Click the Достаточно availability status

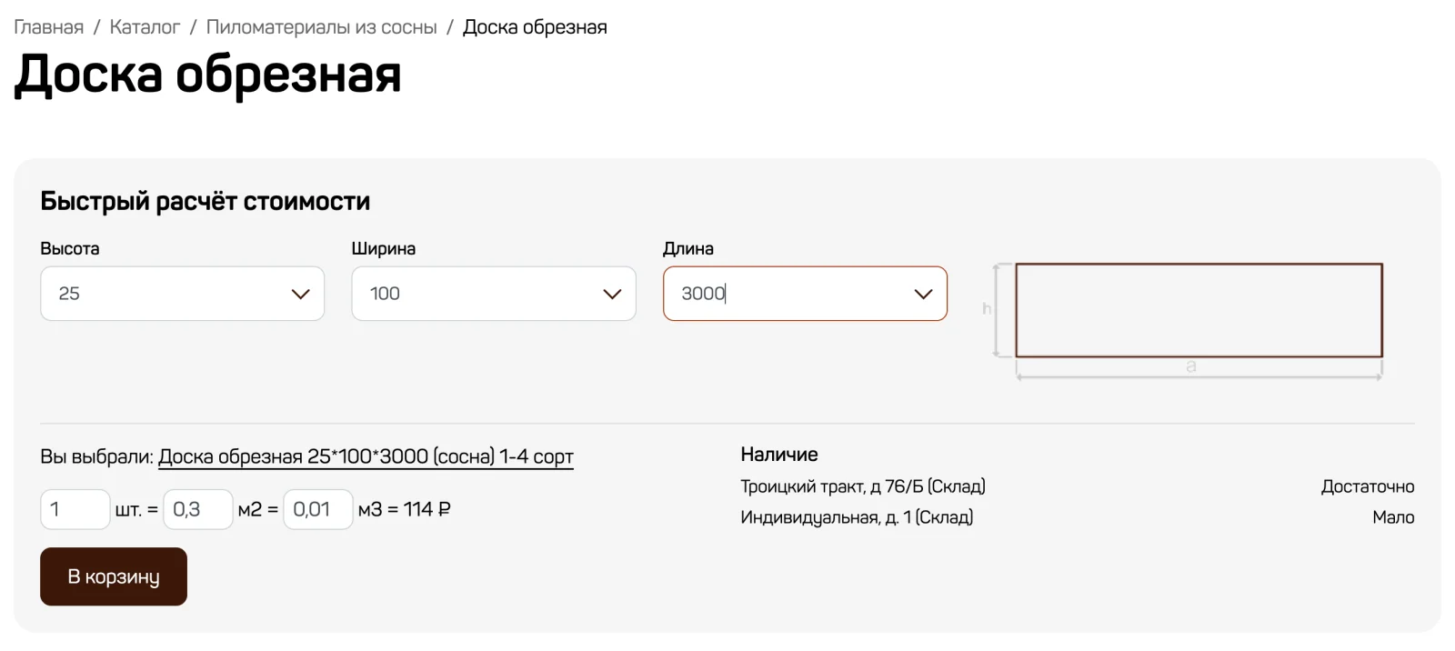pos(1368,486)
